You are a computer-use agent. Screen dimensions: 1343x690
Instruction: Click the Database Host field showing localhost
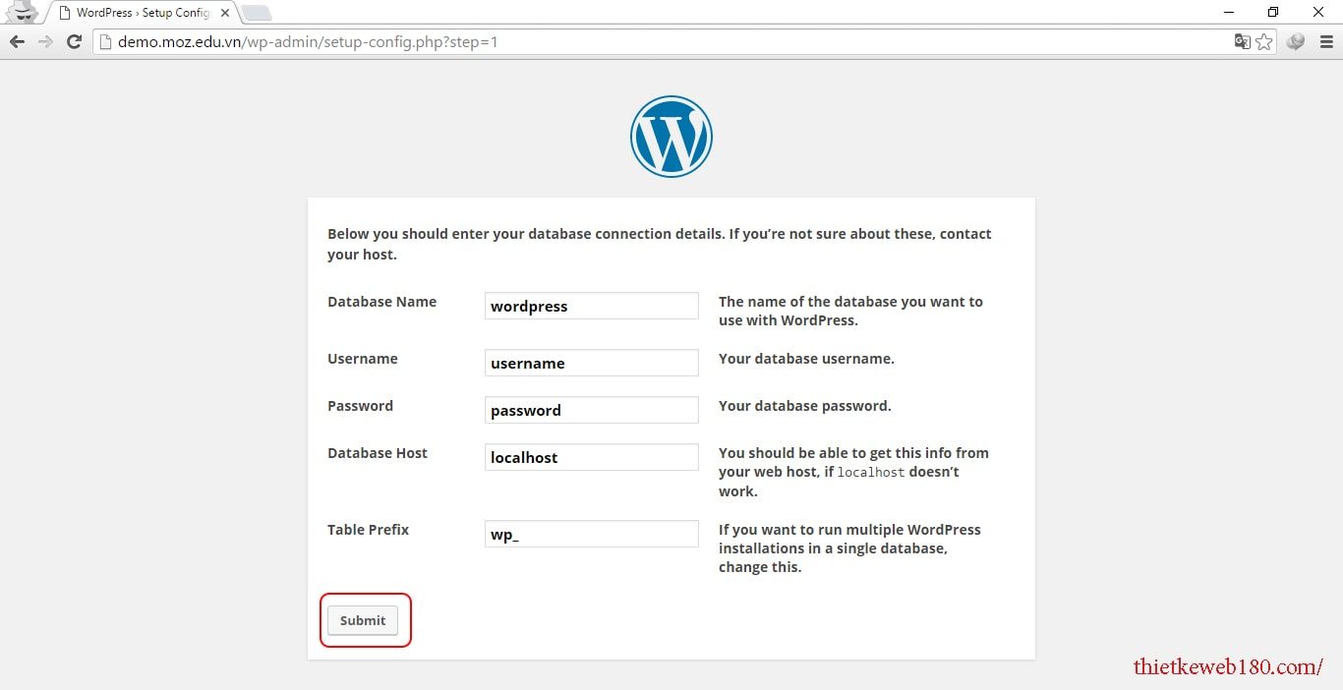pyautogui.click(x=590, y=457)
